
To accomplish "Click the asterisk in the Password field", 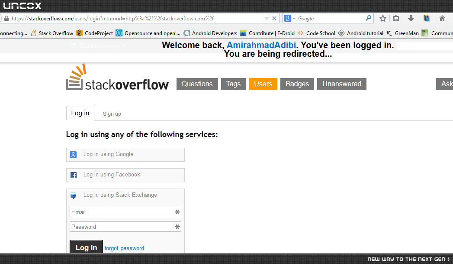I will pyautogui.click(x=177, y=227).
